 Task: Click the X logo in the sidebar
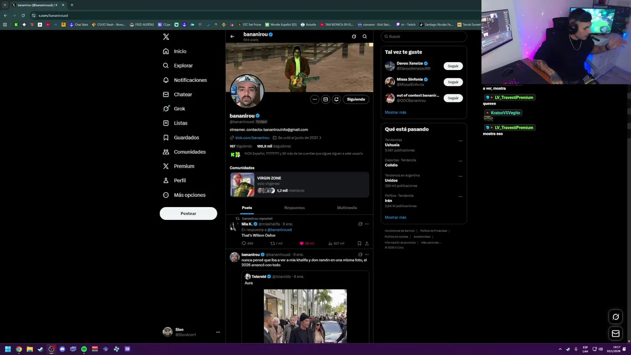click(x=166, y=37)
